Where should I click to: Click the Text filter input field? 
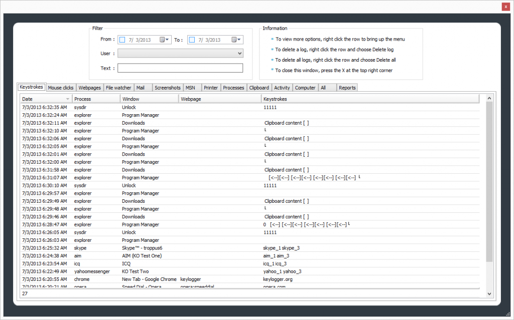coord(180,68)
